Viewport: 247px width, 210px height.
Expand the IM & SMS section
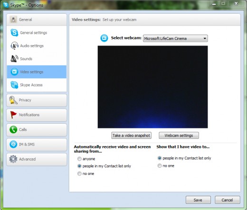[x=37, y=145]
